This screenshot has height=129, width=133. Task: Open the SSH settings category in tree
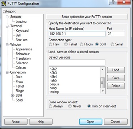pyautogui.click(x=19, y=95)
